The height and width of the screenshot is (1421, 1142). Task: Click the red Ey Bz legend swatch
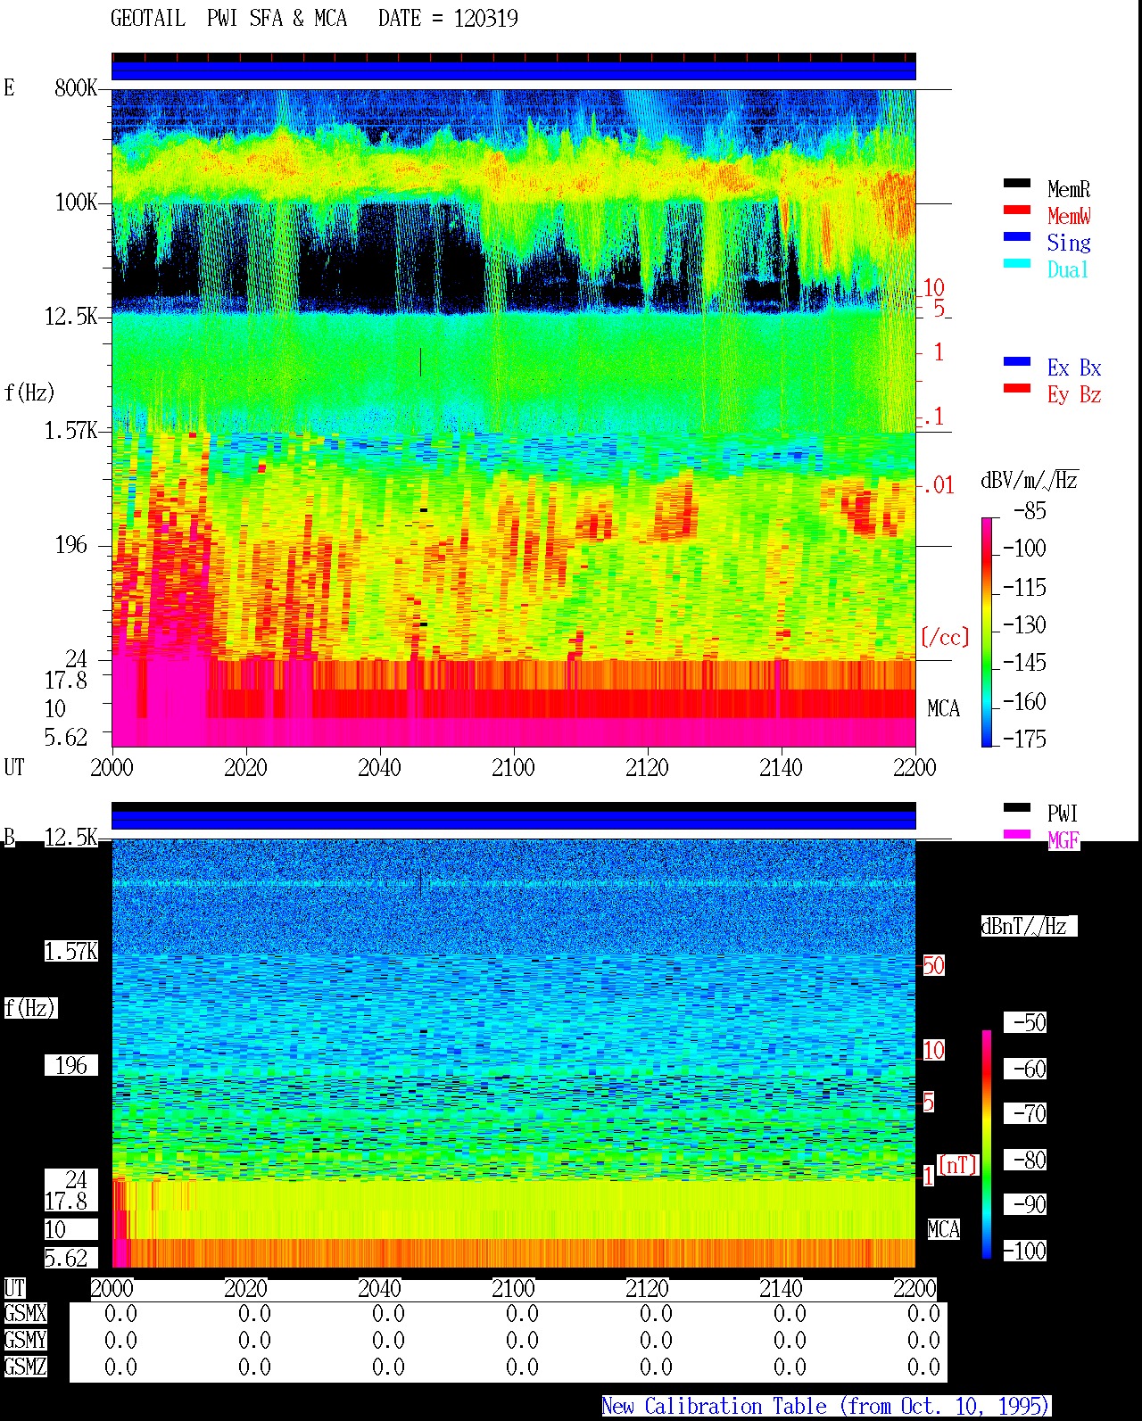(x=1017, y=388)
